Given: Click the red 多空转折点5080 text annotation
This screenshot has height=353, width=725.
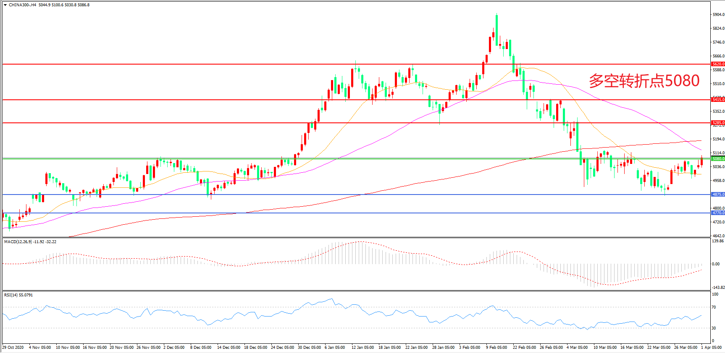Looking at the screenshot, I should coord(644,80).
